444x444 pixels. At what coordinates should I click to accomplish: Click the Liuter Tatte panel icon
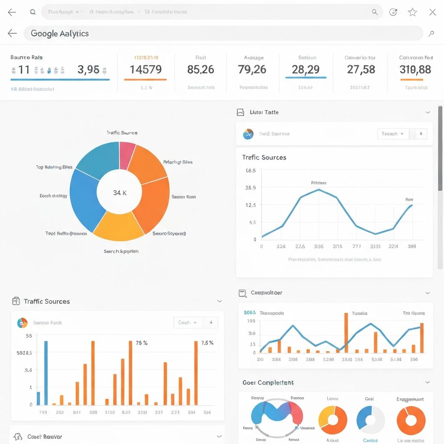click(240, 112)
